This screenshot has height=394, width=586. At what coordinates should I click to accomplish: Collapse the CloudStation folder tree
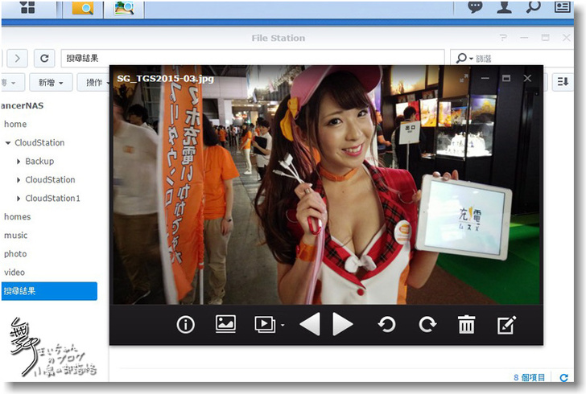click(8, 143)
